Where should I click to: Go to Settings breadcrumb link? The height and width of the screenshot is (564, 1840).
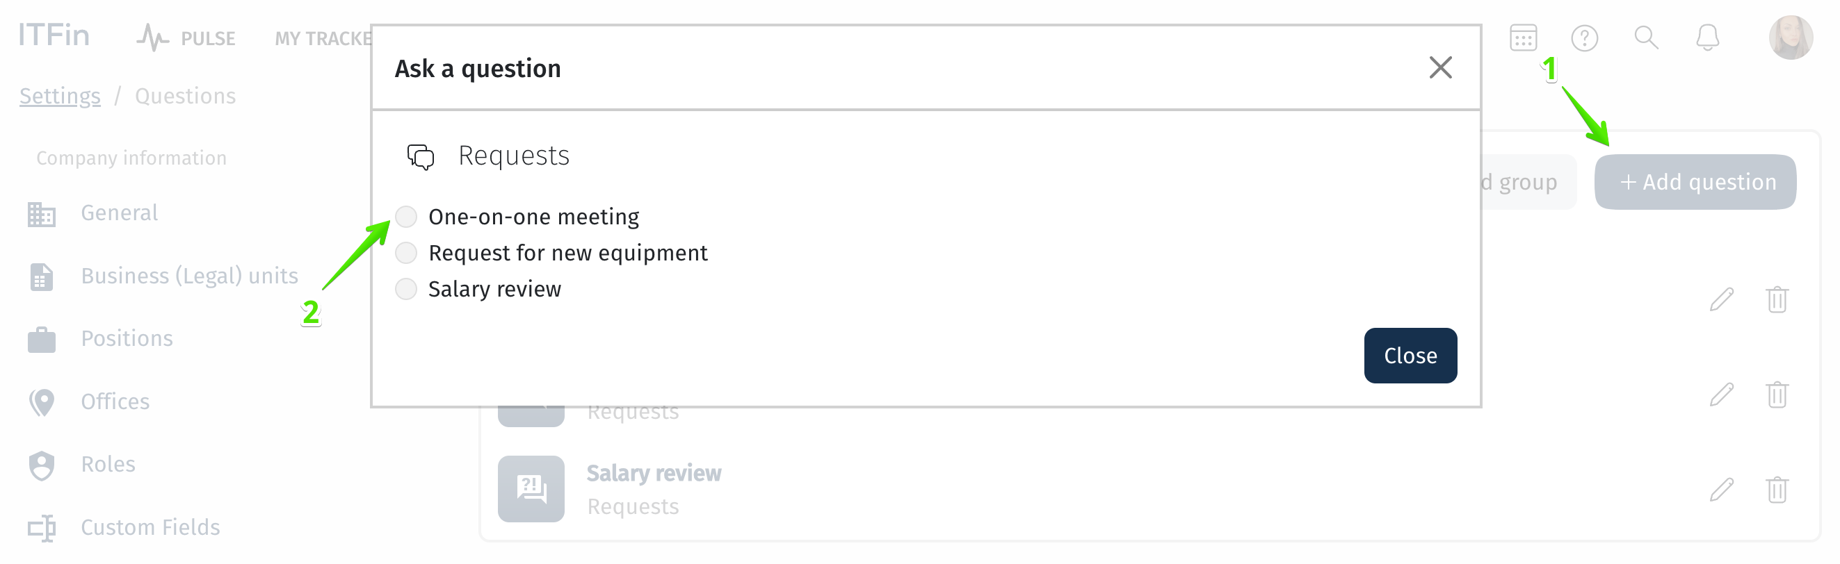point(60,96)
